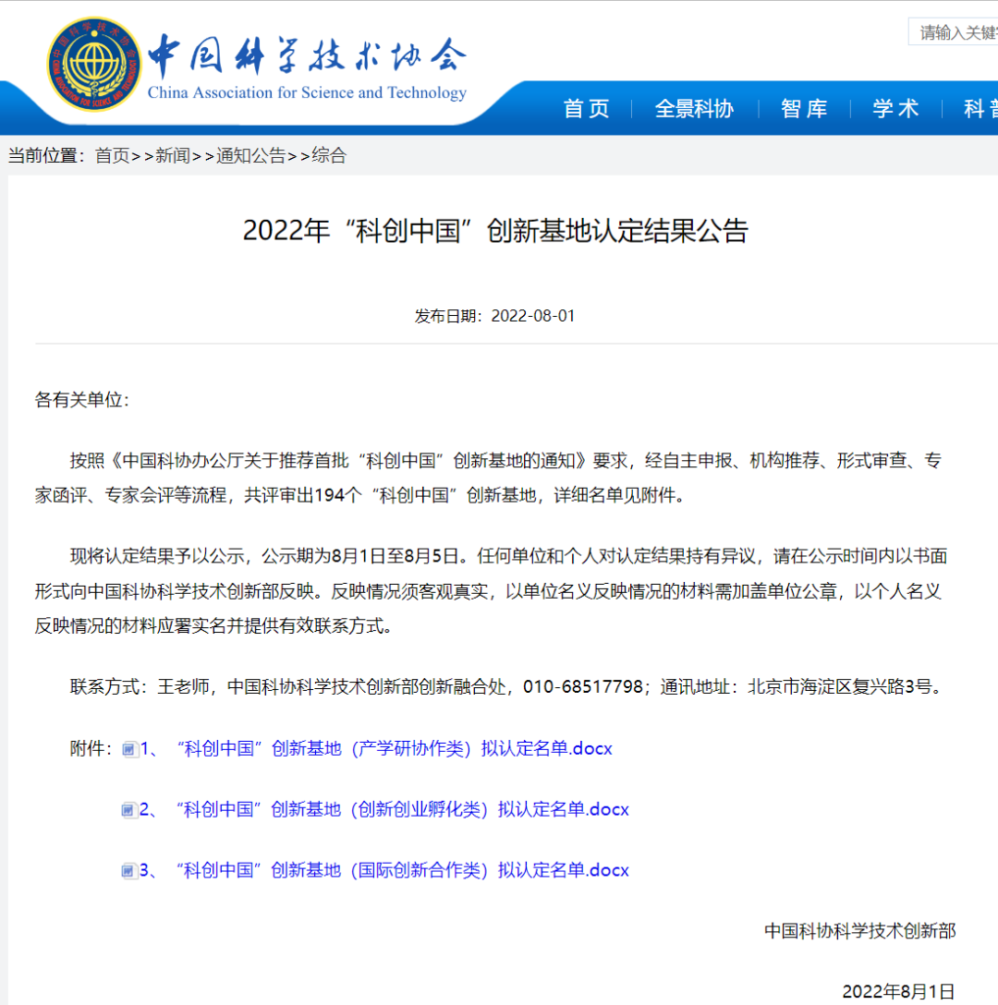
Task: Click the article title 2022年“科创中国”创新基地认定结果公告
Action: point(496,231)
